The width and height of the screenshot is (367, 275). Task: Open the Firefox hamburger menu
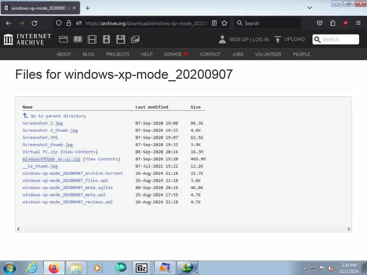tap(358, 23)
